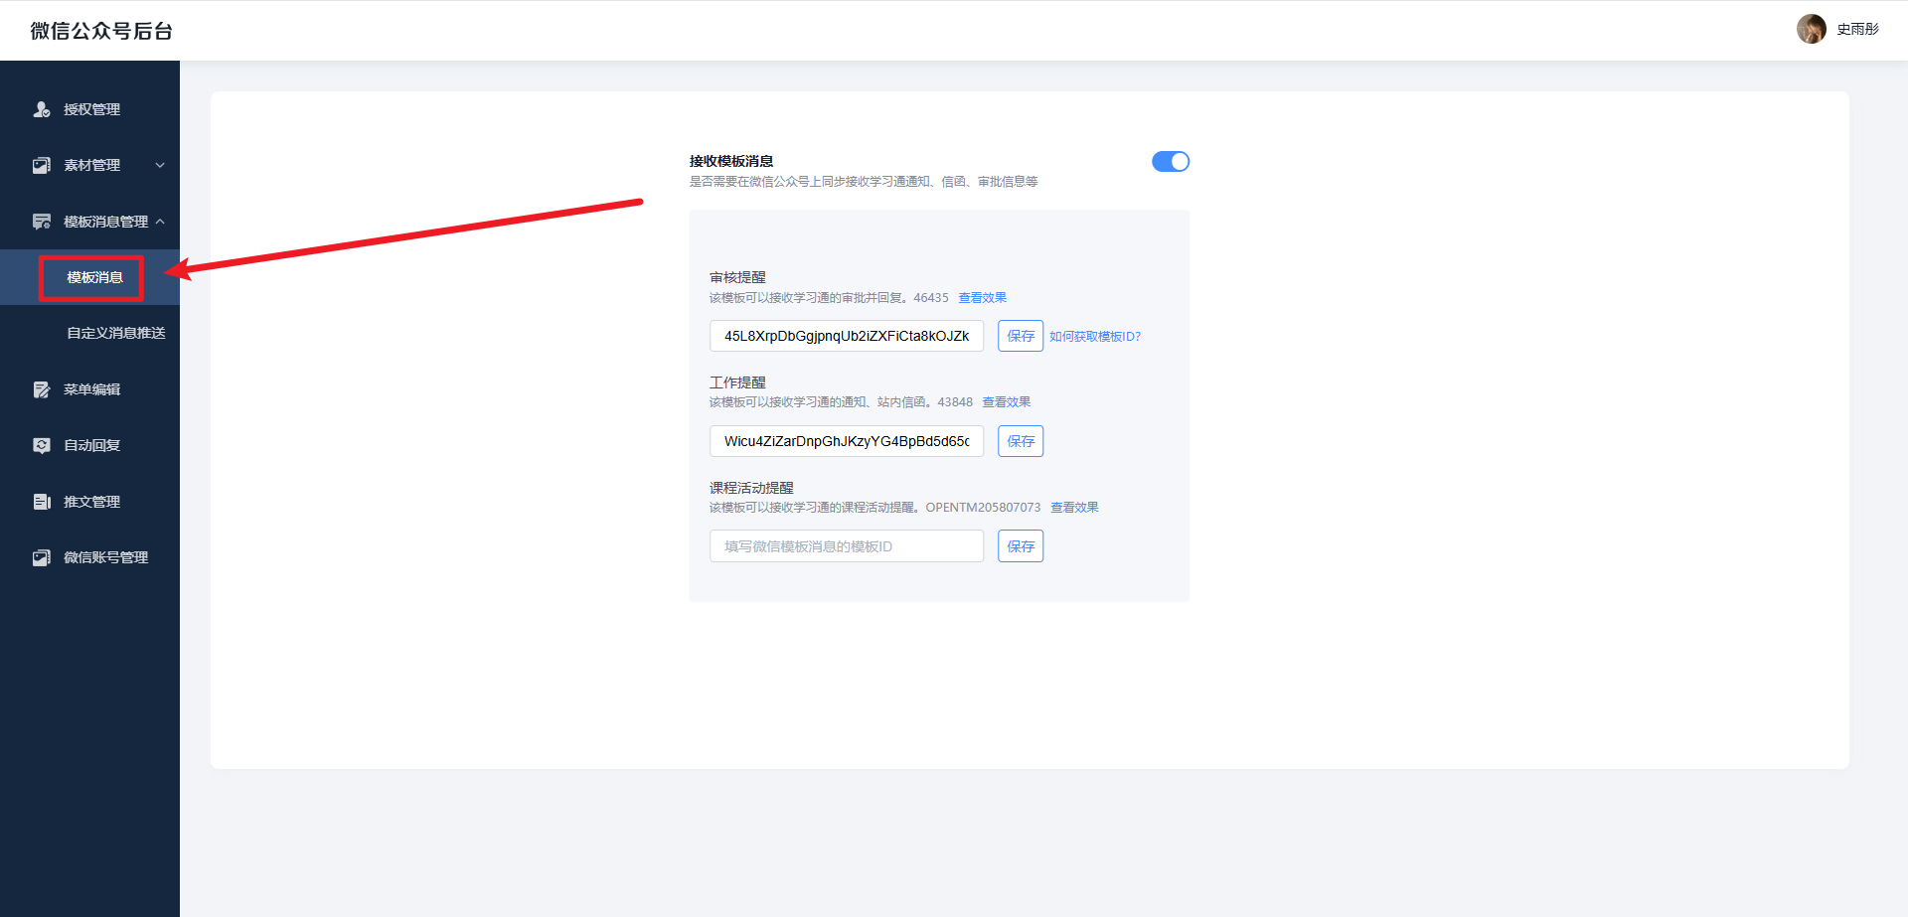Select the 模板消息 submenu item
The height and width of the screenshot is (917, 1908).
(94, 277)
